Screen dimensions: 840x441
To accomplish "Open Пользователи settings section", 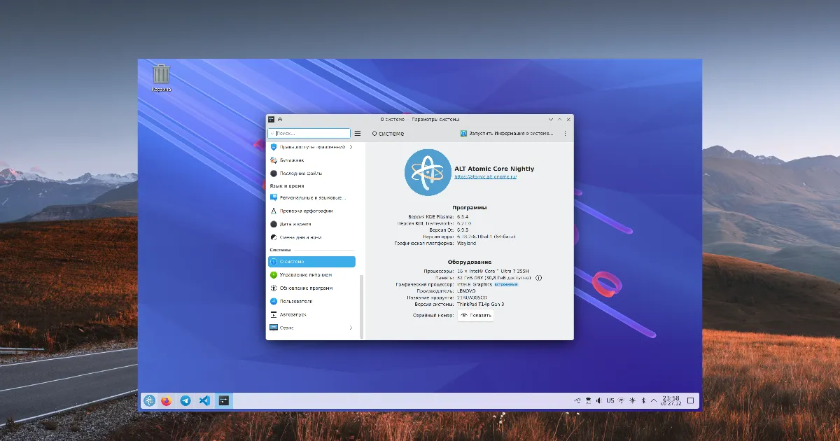I will 295,301.
